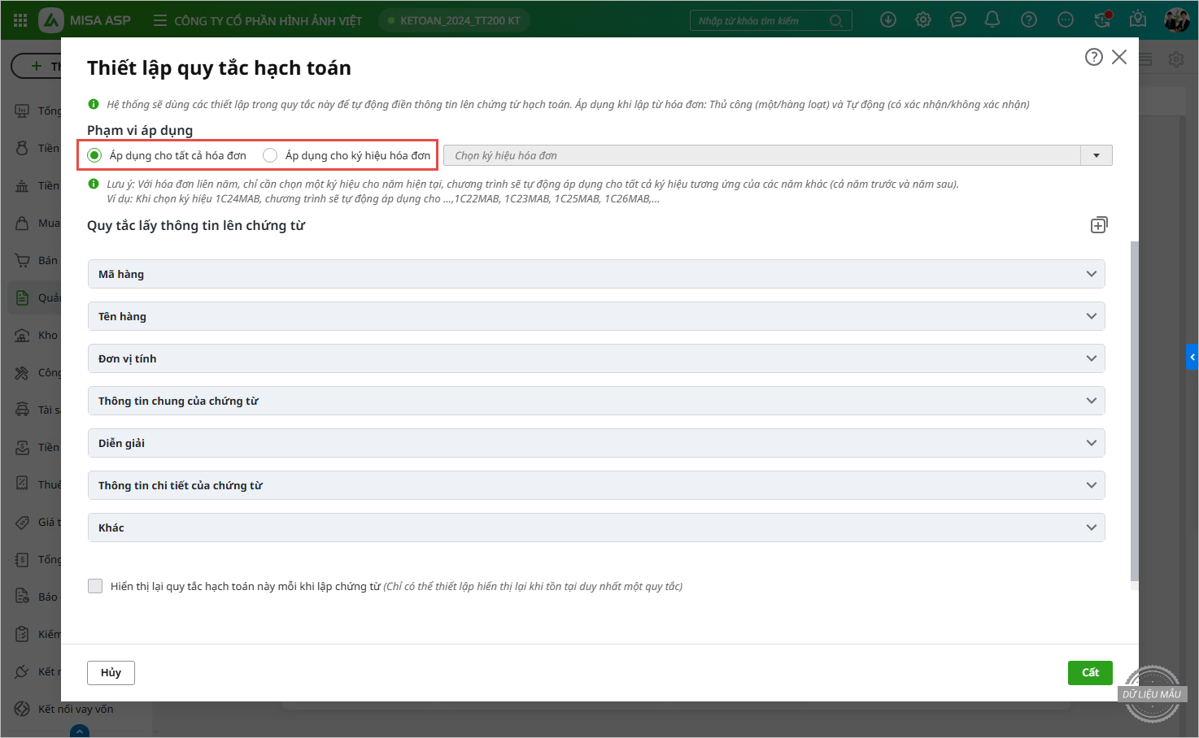Image resolution: width=1199 pixels, height=738 pixels.
Task: Click the expand-all icon beside rules heading
Action: (1098, 225)
